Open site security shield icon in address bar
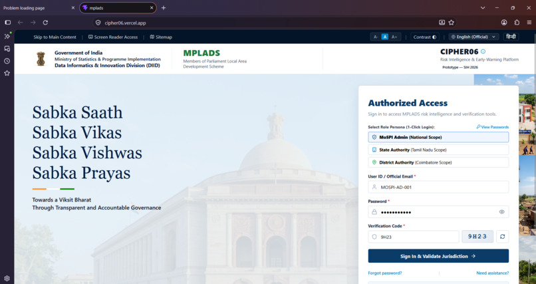This screenshot has height=284, width=536. tap(98, 23)
